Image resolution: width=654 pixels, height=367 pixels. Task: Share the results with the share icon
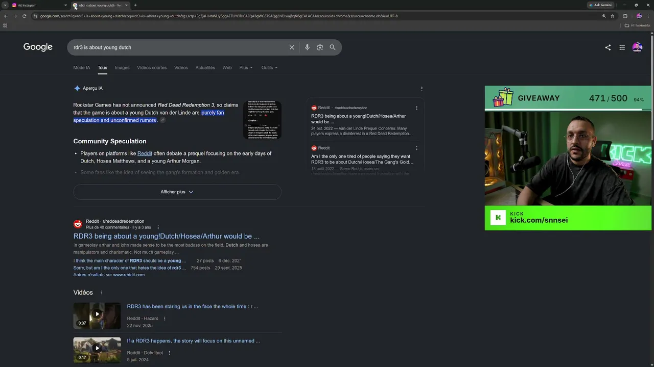608,47
